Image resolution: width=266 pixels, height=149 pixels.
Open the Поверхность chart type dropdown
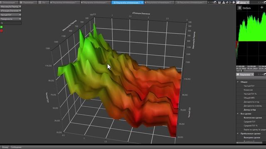[11, 19]
